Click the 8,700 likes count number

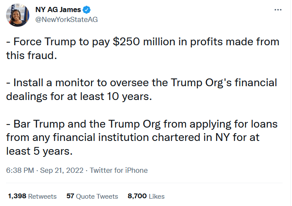coord(138,196)
